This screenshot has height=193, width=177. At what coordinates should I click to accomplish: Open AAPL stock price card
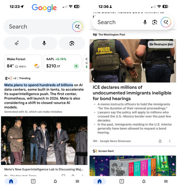62,63
